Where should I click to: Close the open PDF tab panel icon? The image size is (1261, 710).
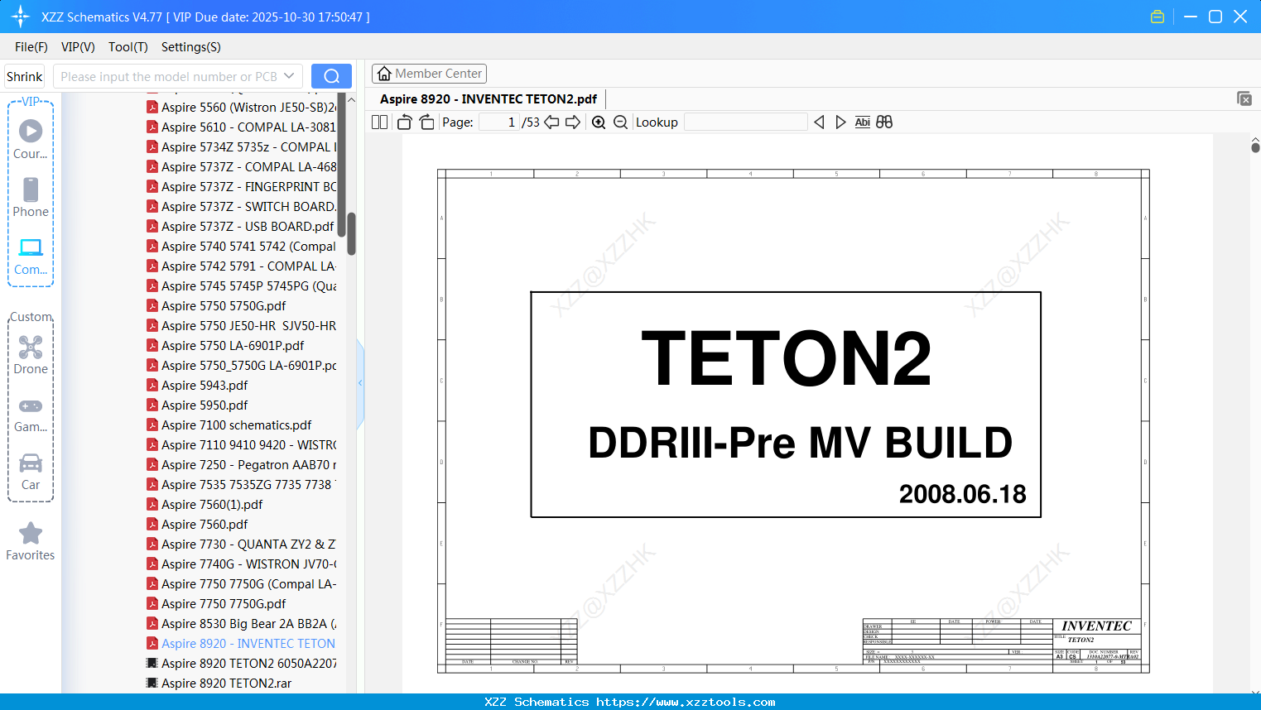coord(1244,98)
